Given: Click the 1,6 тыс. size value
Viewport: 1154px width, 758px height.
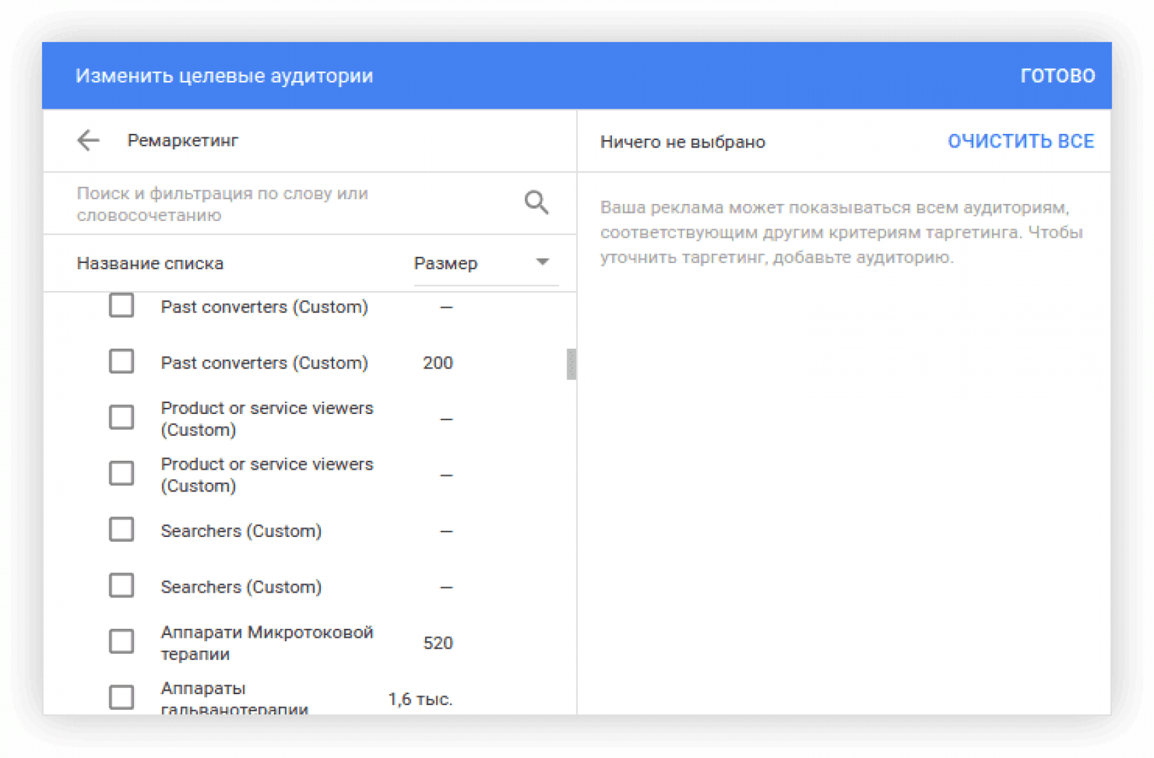Looking at the screenshot, I should pyautogui.click(x=420, y=700).
